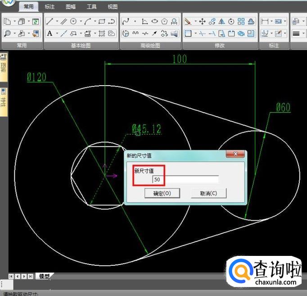The image size is (307, 296).
Task: Select the Wave line tool
Action: point(135,33)
